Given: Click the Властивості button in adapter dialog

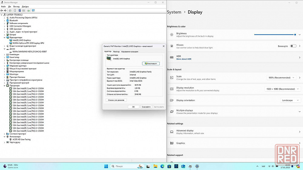Looking at the screenshot, I should [x=151, y=64].
